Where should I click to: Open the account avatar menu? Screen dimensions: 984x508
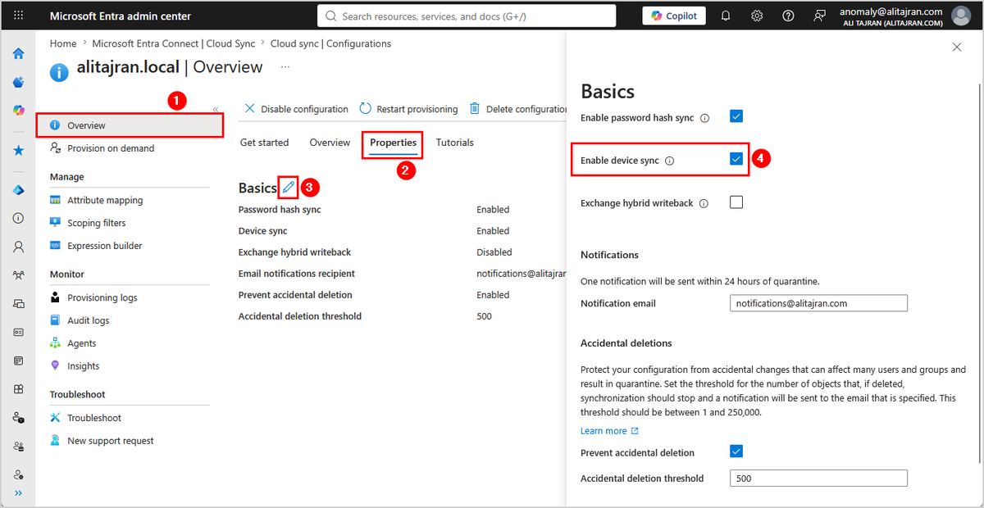point(960,16)
